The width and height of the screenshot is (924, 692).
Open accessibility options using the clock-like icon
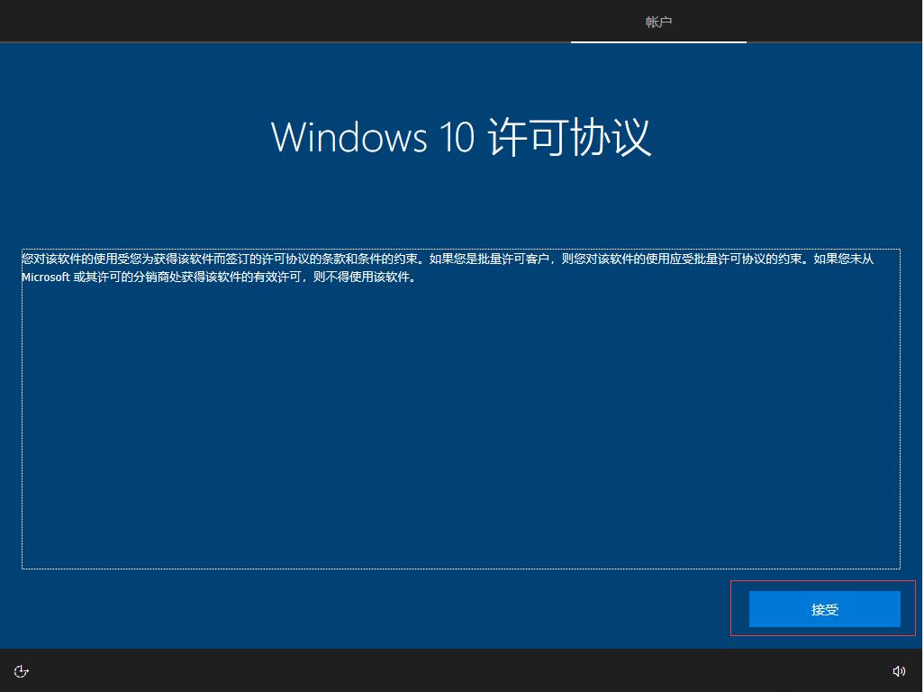coord(20,670)
